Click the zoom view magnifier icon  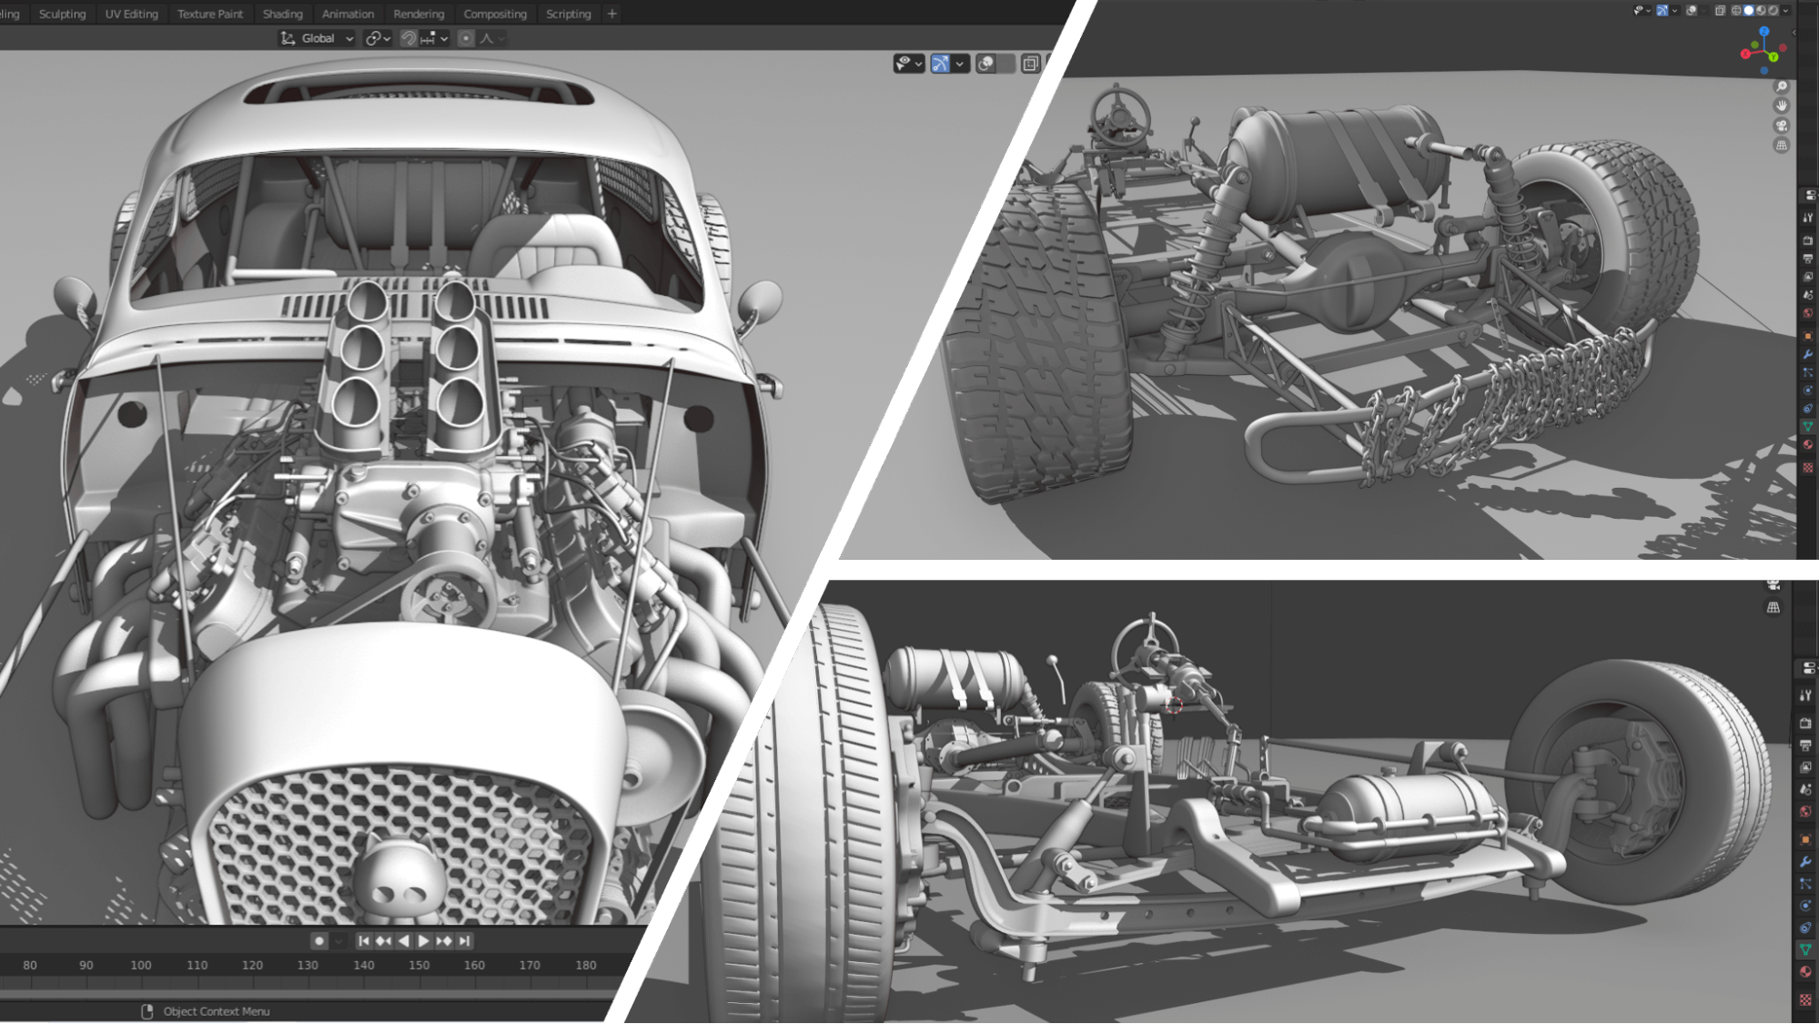pyautogui.click(x=1782, y=86)
